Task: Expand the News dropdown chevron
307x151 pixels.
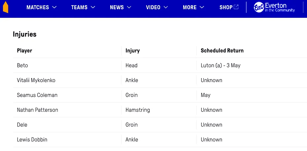Action: (x=129, y=7)
